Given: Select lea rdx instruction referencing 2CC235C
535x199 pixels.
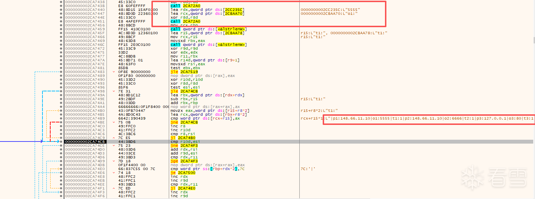Looking at the screenshot, I should [207, 10].
